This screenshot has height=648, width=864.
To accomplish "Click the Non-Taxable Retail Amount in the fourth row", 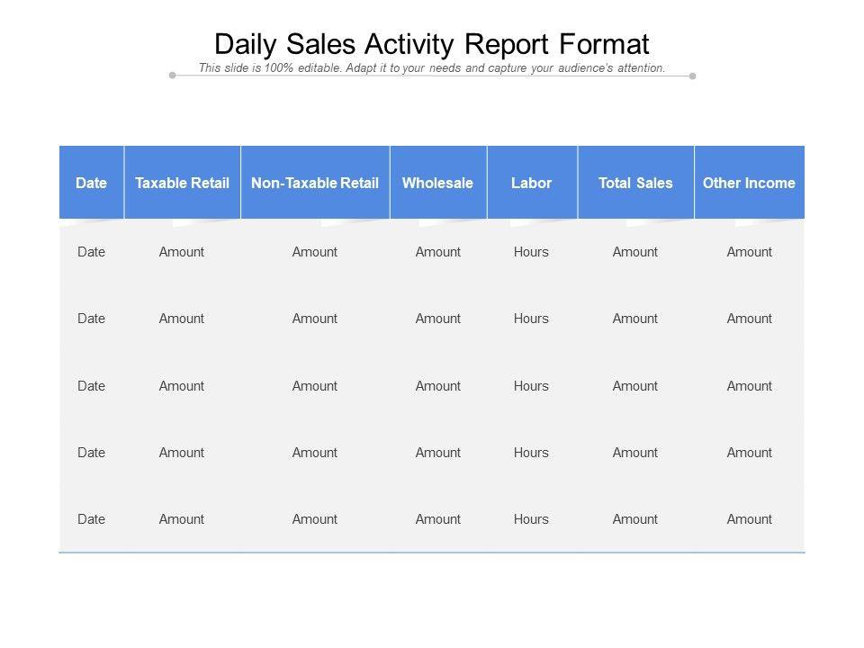I will pyautogui.click(x=315, y=453).
